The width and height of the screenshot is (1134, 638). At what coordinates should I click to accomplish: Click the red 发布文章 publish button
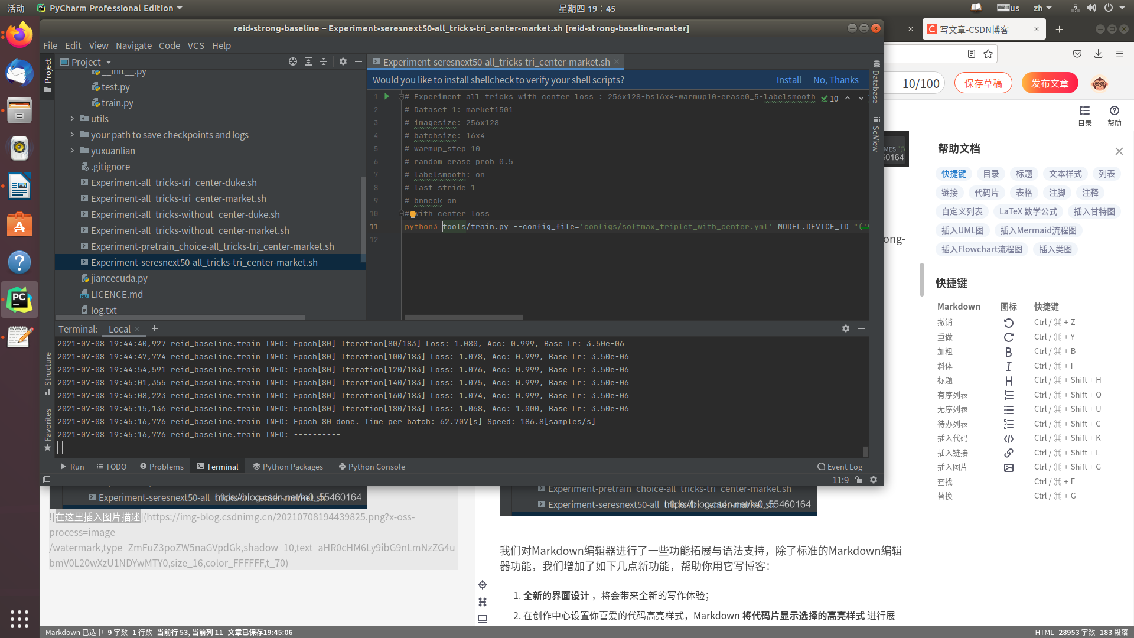pyautogui.click(x=1050, y=83)
